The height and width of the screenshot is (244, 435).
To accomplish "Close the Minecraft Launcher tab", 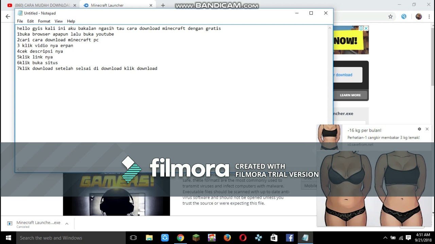I will pyautogui.click(x=151, y=5).
